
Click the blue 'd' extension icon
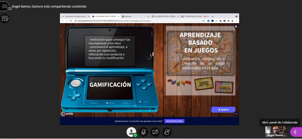click(x=208, y=21)
